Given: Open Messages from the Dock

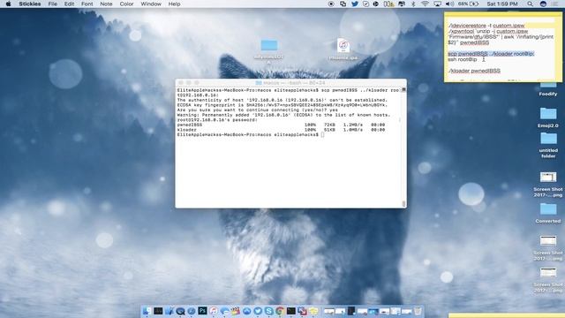Looking at the screenshot, I should click(x=224, y=311).
